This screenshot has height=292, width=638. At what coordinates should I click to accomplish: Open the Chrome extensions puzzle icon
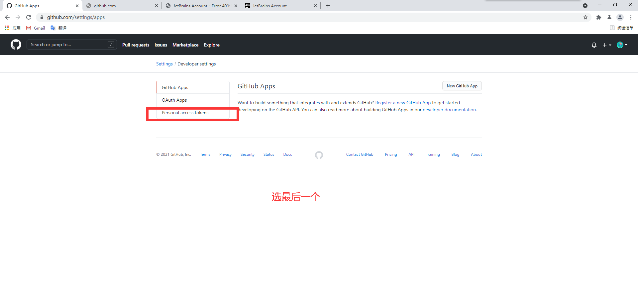pos(599,17)
